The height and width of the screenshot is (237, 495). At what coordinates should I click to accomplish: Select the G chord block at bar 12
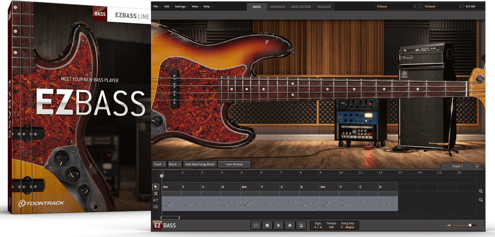pyautogui.click(x=388, y=187)
